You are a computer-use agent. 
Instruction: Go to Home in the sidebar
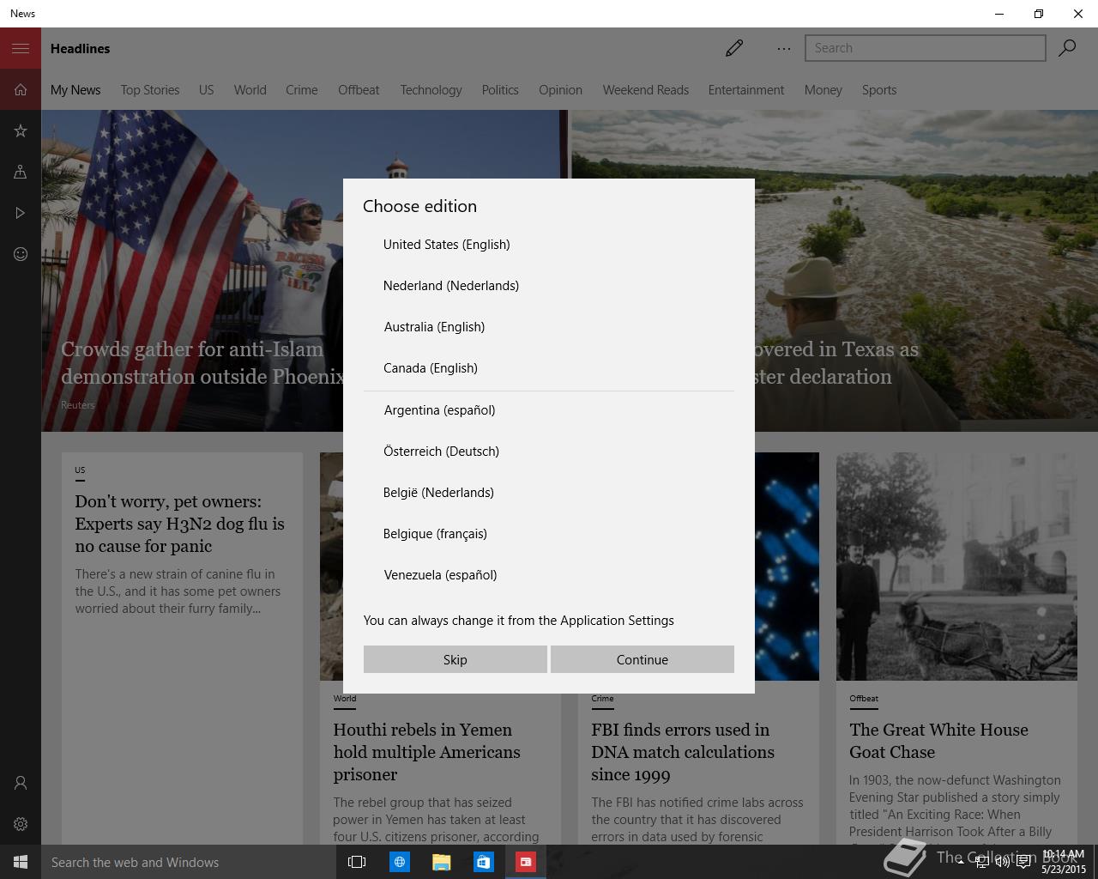coord(21,89)
